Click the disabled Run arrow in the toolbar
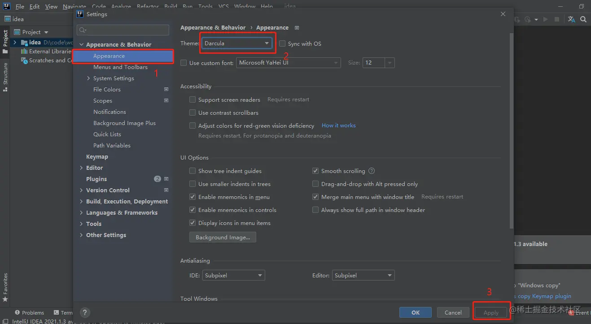591x324 pixels. 545,19
